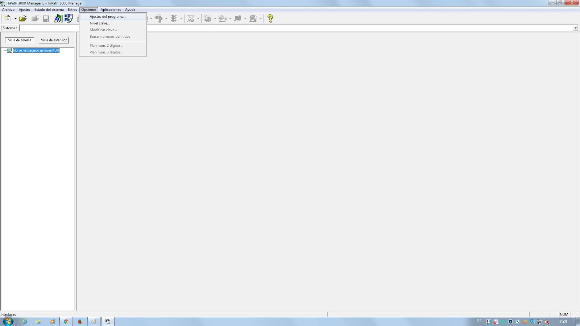580x326 pixels.
Task: Choose 'Ajustes del programa...' from the Opciones menu
Action: [113, 17]
